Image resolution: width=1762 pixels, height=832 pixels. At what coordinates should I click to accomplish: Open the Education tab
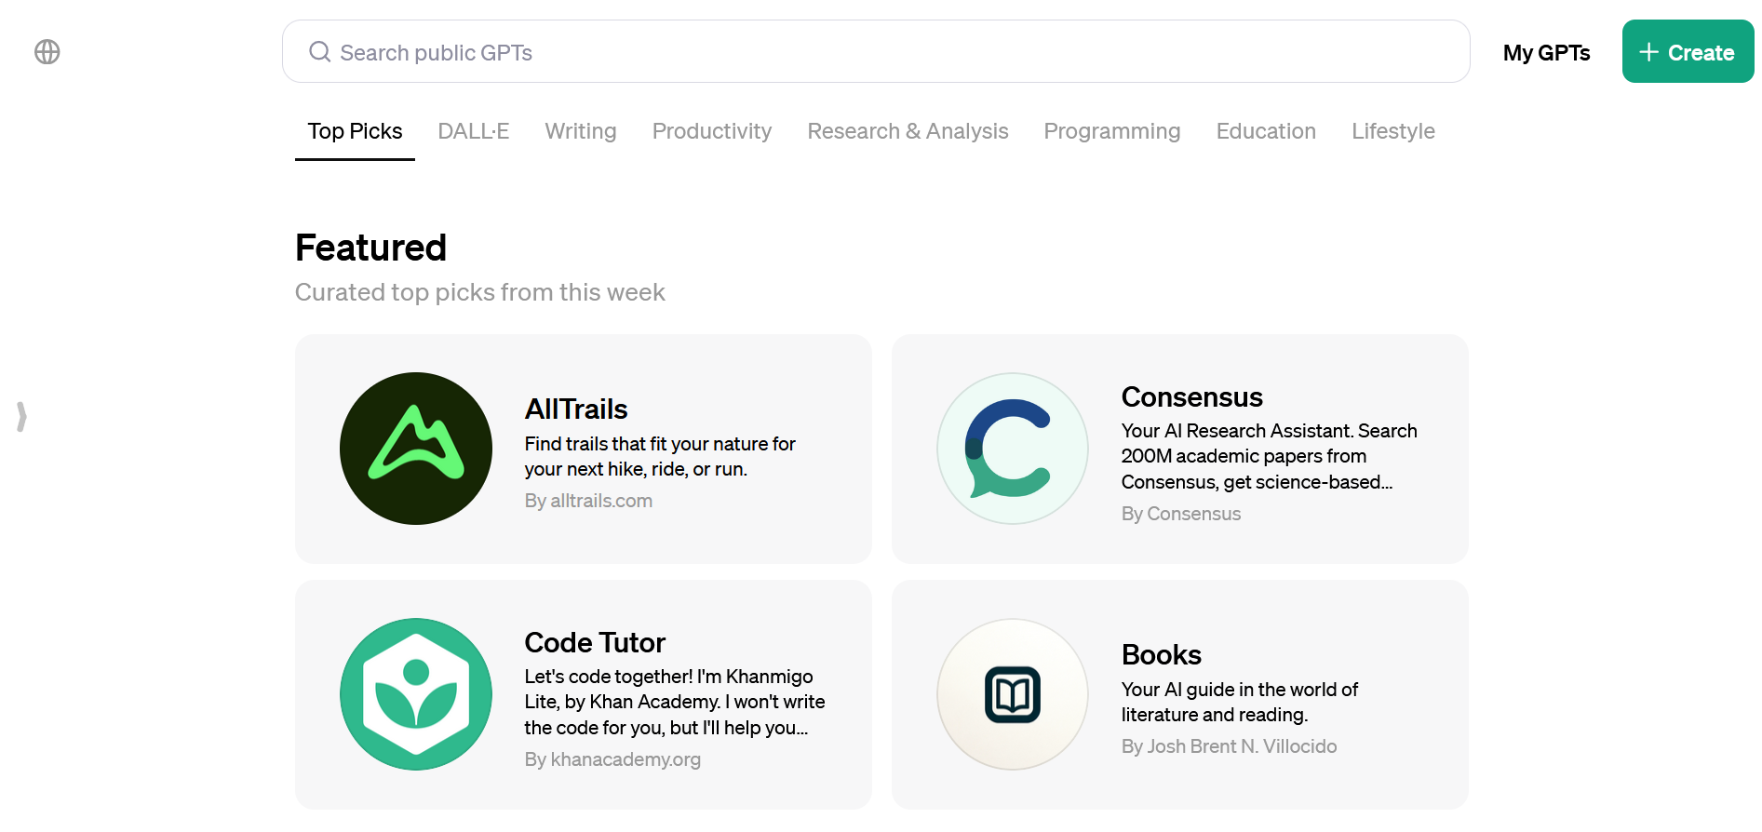(x=1266, y=131)
